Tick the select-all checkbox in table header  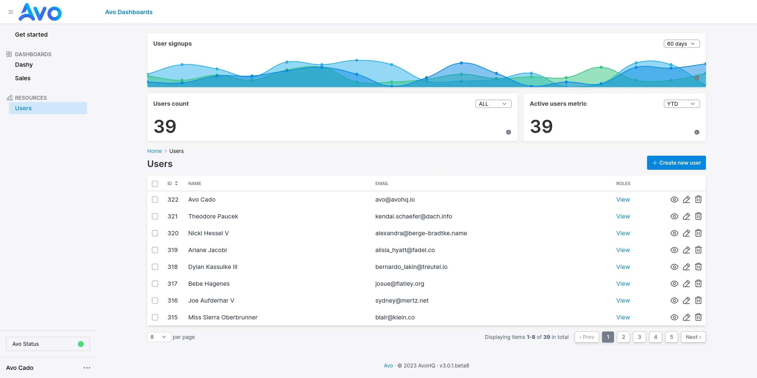155,184
